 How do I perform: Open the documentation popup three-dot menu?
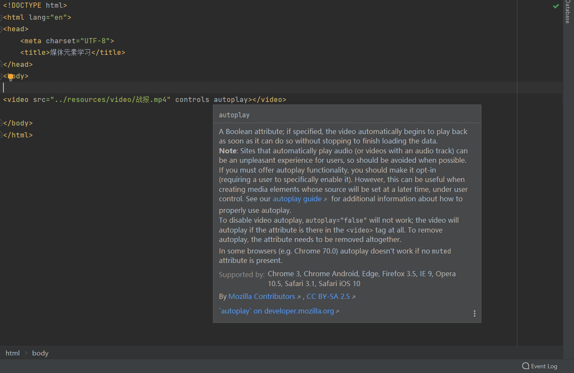point(474,313)
